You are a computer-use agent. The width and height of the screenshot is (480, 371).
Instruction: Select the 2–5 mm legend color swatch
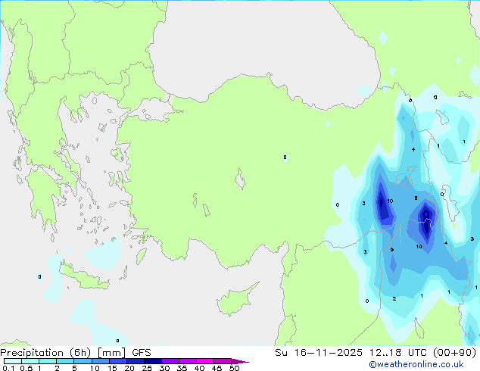(65, 361)
